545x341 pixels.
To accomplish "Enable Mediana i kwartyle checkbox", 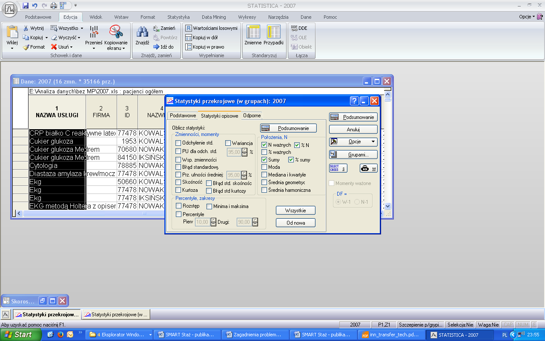I will (264, 175).
